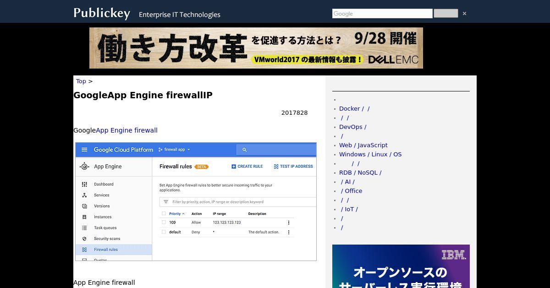Click the article date 2017828

point(294,113)
